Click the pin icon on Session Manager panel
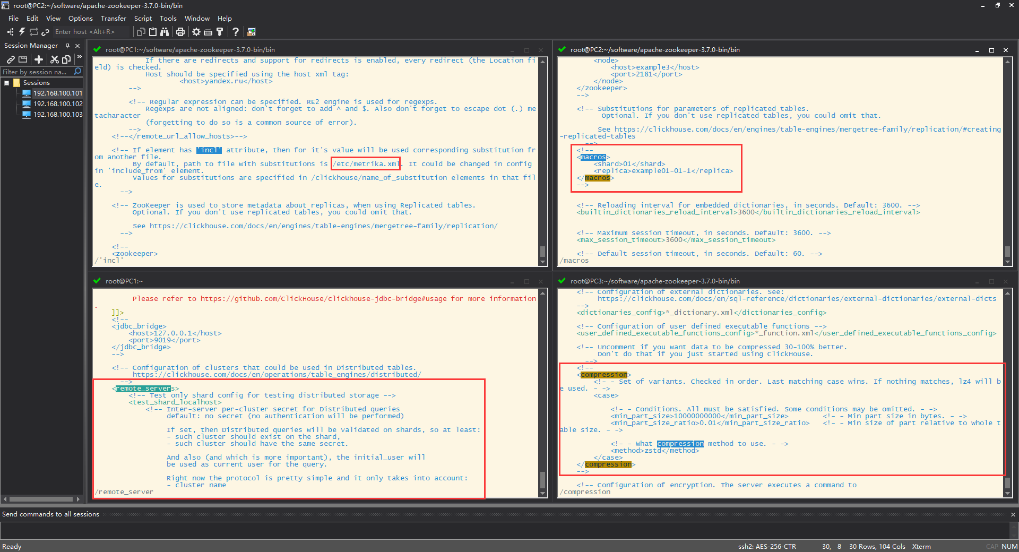1019x552 pixels. pyautogui.click(x=68, y=46)
